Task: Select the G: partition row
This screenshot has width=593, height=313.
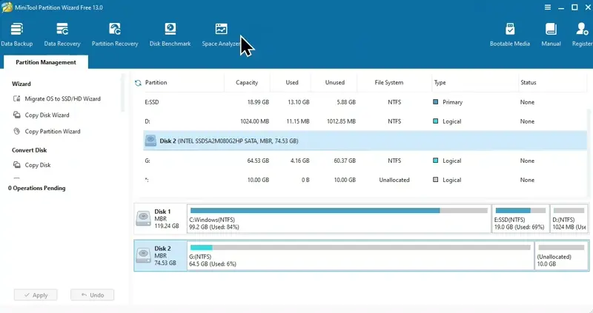Action: [x=365, y=161]
